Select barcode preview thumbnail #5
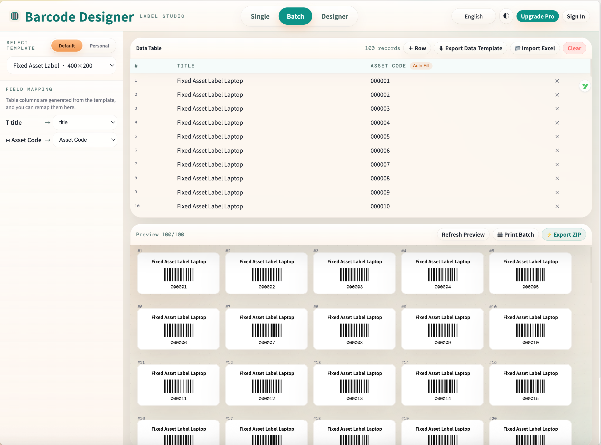The image size is (601, 445). click(x=530, y=273)
